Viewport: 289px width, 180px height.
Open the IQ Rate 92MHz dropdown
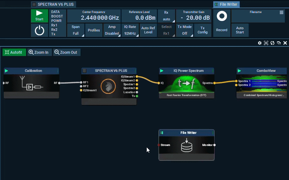click(x=130, y=30)
